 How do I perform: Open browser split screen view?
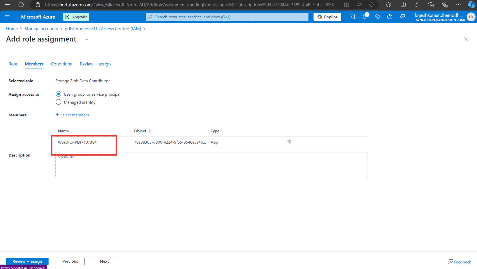pyautogui.click(x=403, y=5)
